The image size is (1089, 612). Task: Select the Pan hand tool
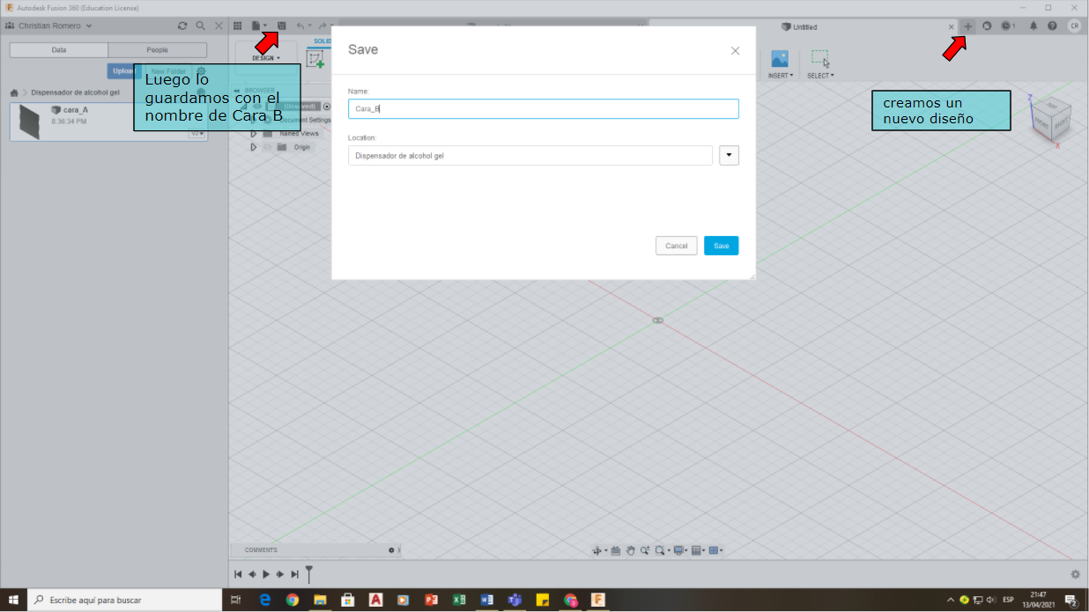point(631,550)
